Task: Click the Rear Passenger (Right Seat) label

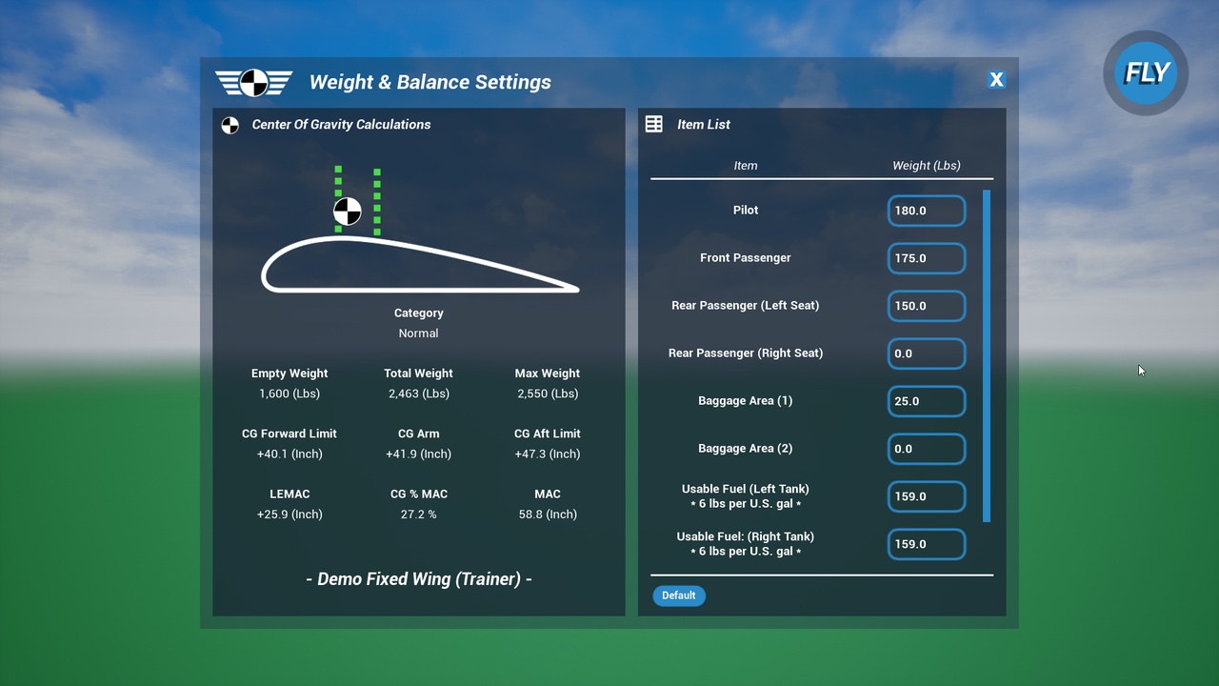Action: (746, 353)
